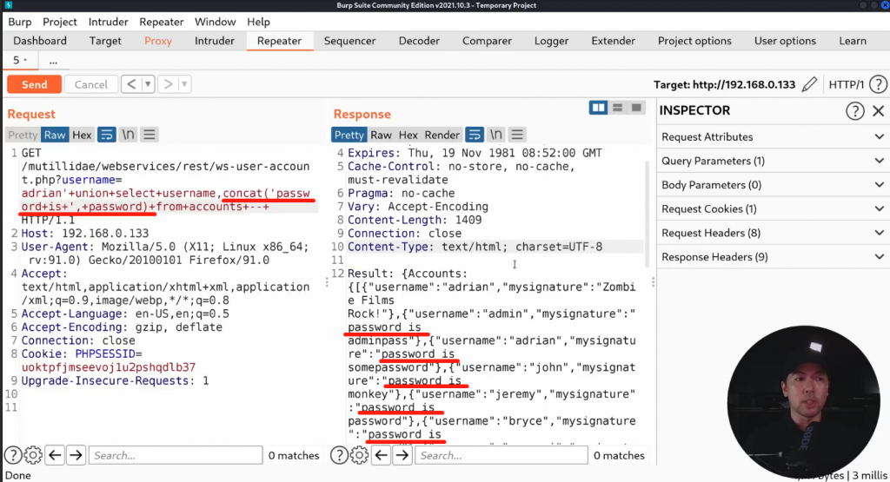Switch to the Proxy tab
The height and width of the screenshot is (482, 890).
tap(158, 42)
